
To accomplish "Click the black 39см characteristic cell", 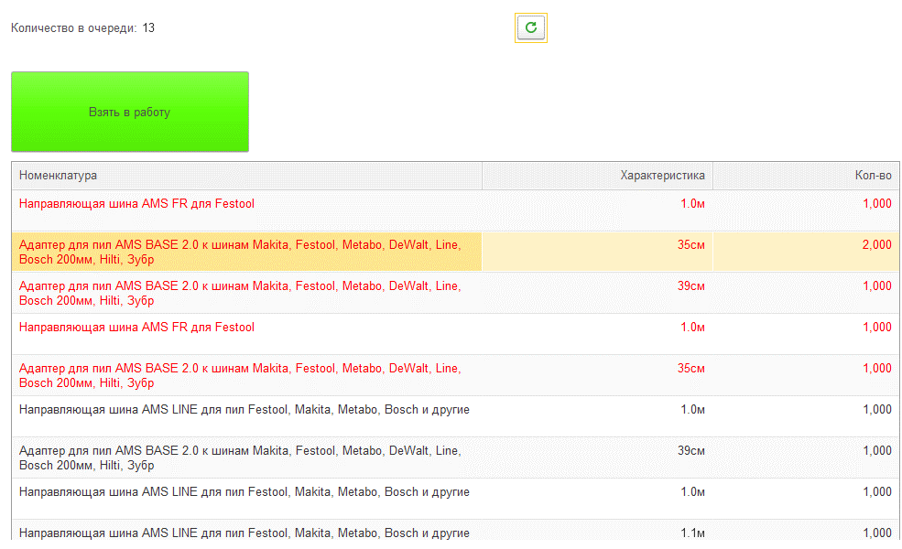I will (691, 451).
